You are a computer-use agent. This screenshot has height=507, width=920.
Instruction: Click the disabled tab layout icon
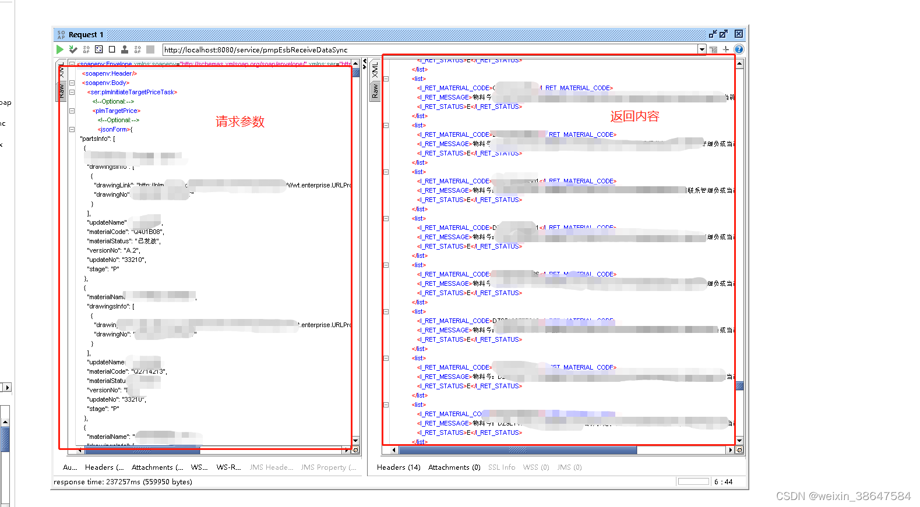(x=713, y=49)
